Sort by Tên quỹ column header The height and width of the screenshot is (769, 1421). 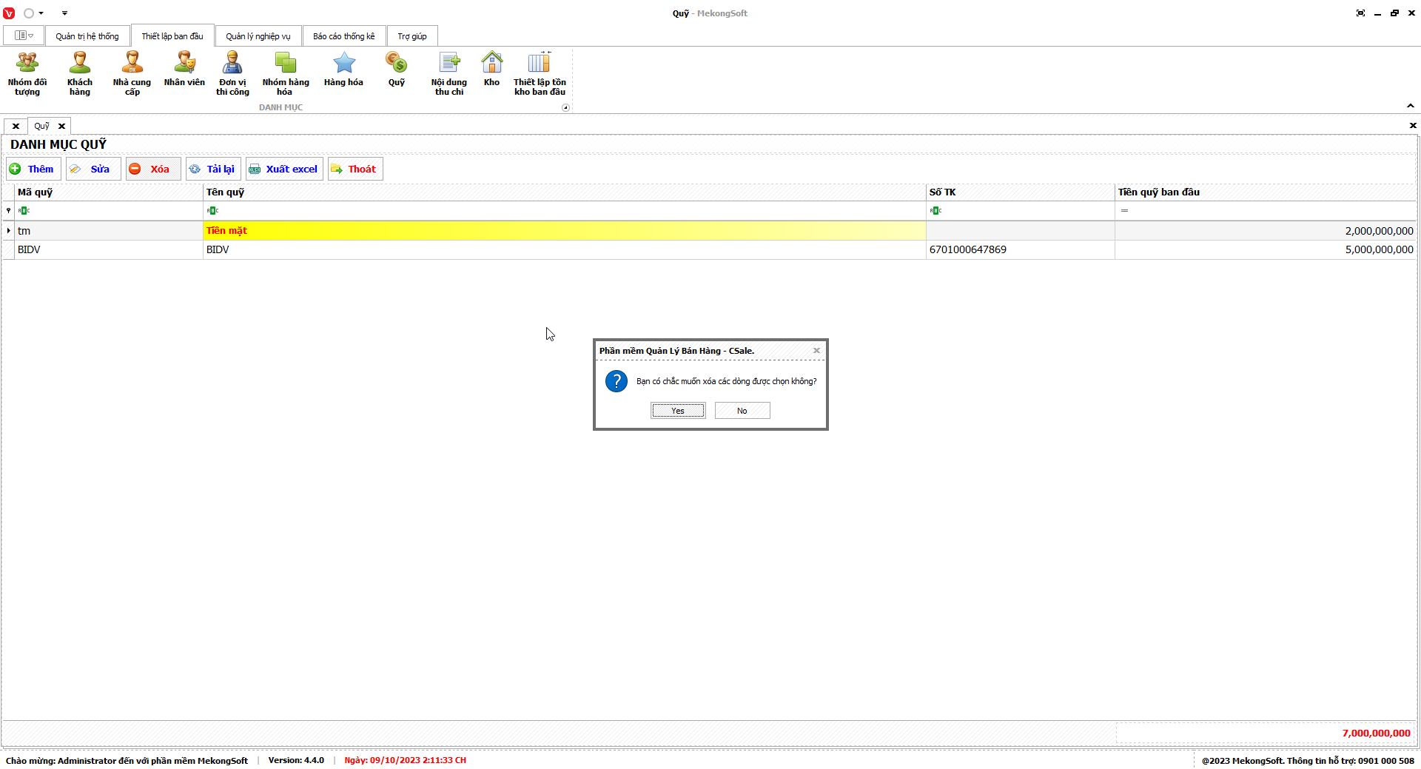[x=565, y=192]
